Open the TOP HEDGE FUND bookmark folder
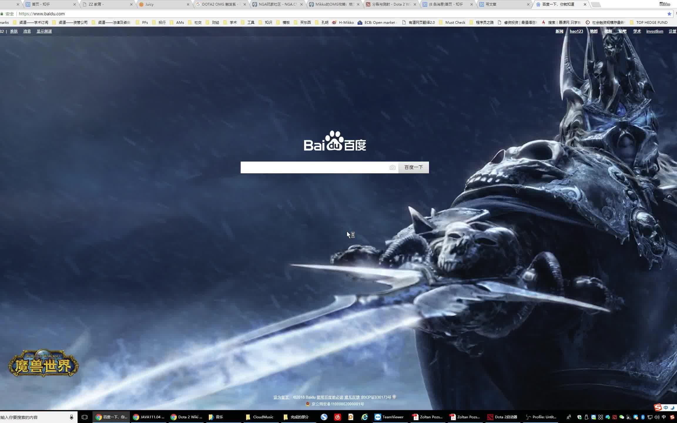The height and width of the screenshot is (423, 677). 648,22
